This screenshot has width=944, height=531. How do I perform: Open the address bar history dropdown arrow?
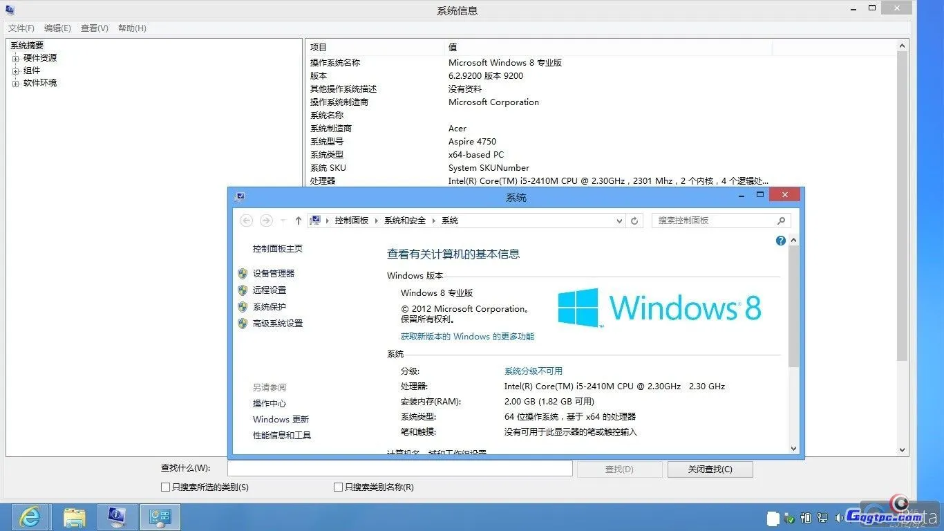coord(620,220)
